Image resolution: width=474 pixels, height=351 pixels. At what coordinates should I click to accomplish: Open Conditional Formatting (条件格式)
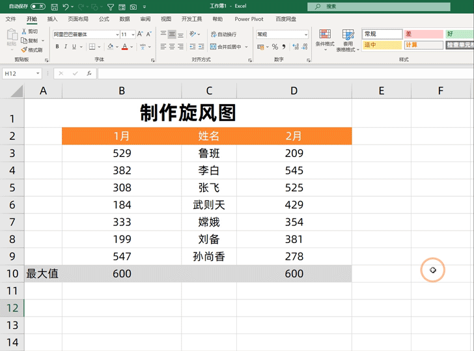[x=325, y=40]
